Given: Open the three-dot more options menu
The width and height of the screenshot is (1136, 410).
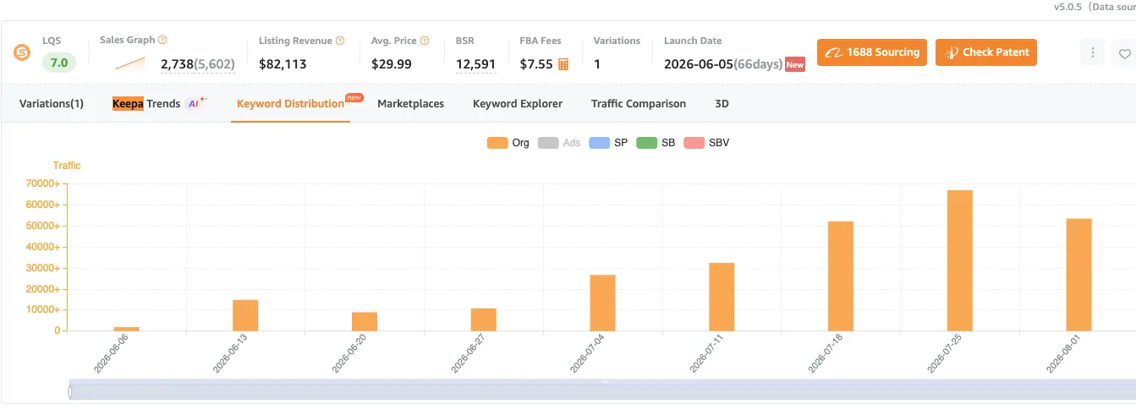Looking at the screenshot, I should point(1093,52).
